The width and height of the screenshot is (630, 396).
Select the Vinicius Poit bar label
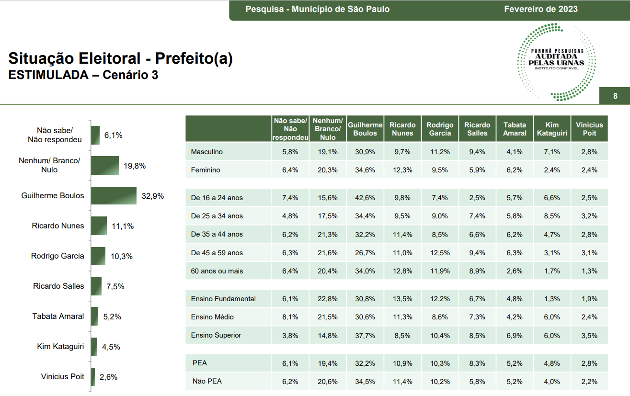[x=63, y=377]
